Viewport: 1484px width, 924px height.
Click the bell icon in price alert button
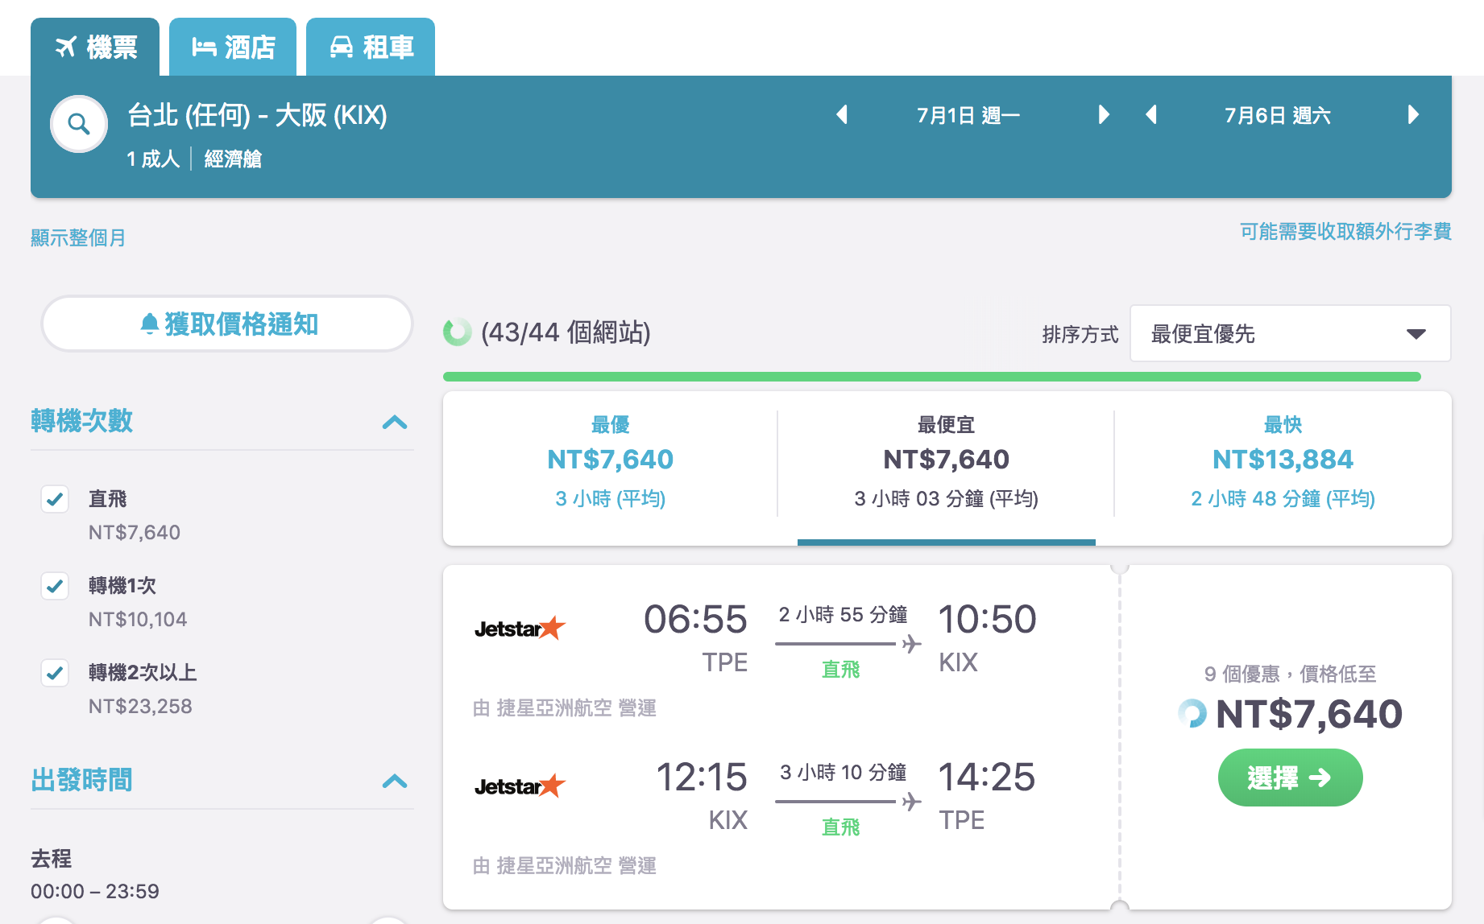[149, 324]
